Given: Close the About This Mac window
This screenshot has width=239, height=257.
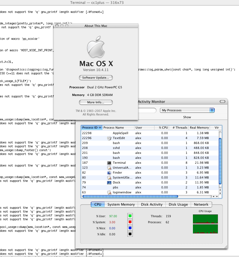Looking at the screenshot, I should 57,26.
